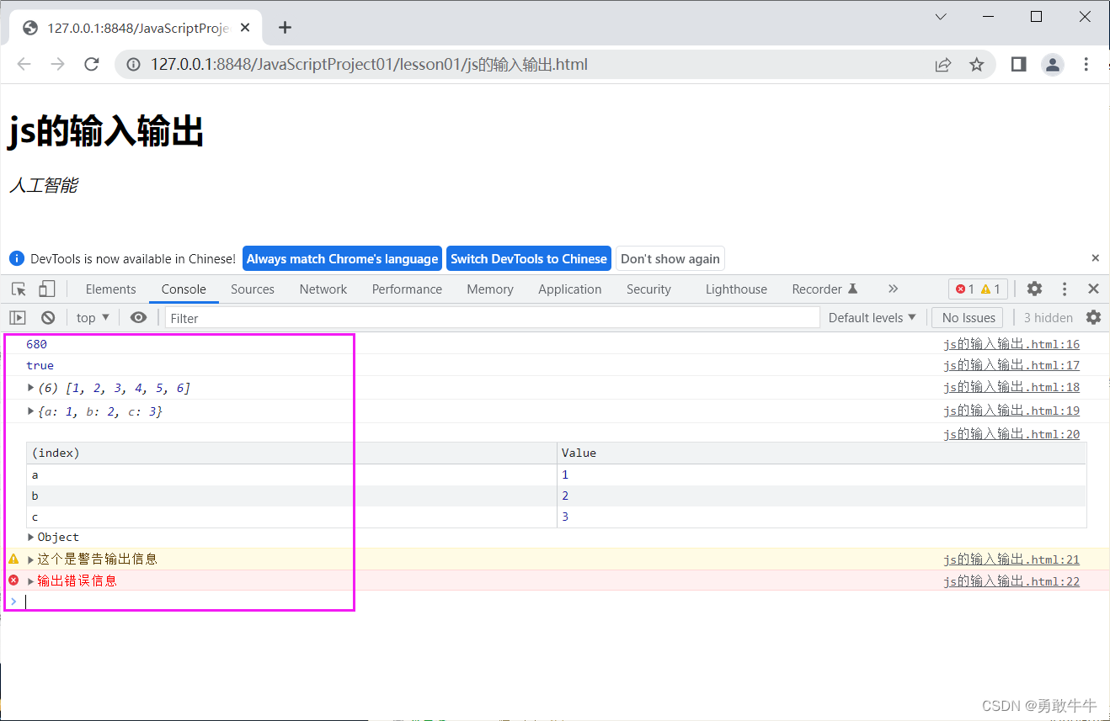Select the Console tab
Viewport: 1110px width, 721px height.
pos(184,289)
